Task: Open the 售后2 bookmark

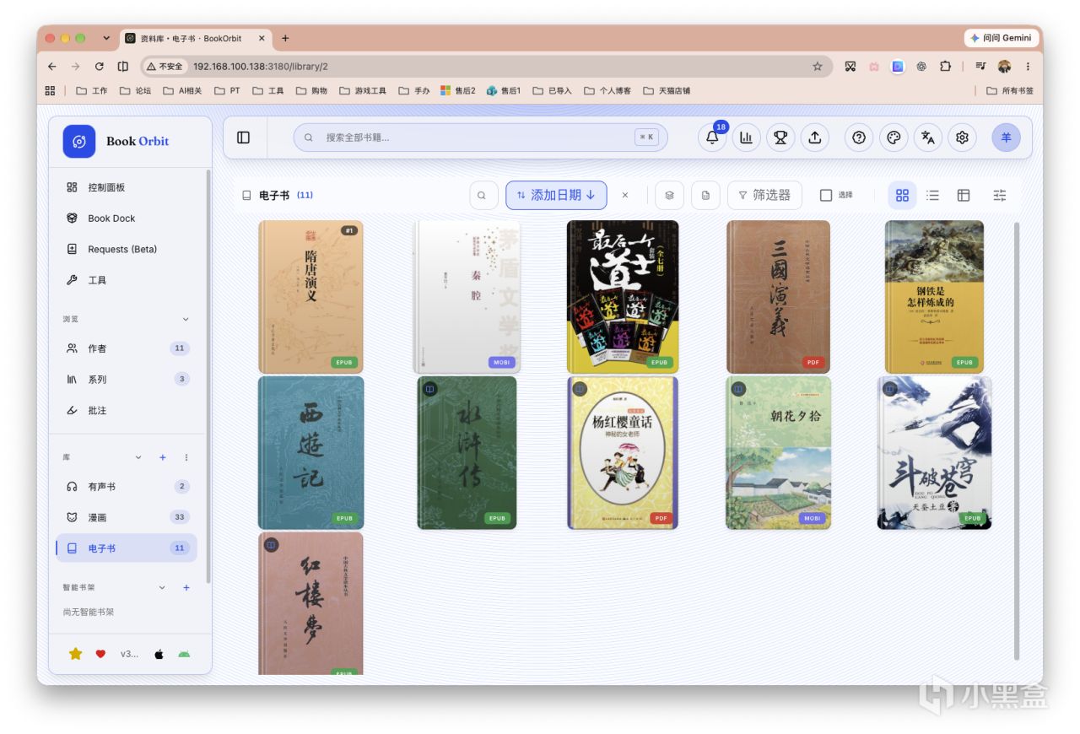Action: (x=458, y=90)
